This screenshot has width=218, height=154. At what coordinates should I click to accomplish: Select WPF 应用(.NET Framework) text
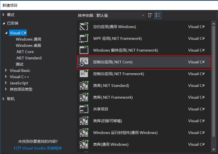click(118, 39)
